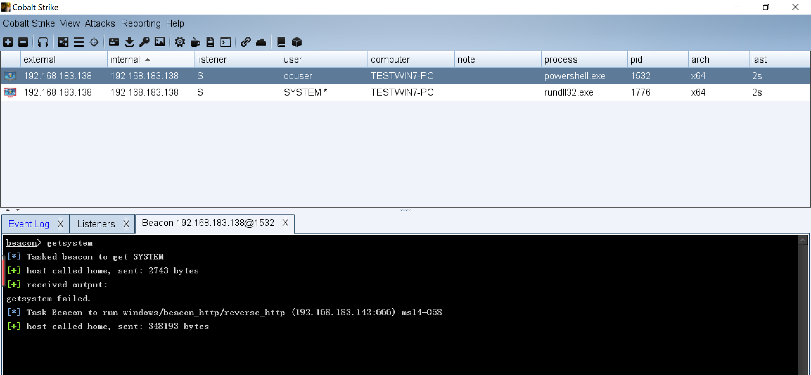
Task: Switch to pivot graph view icon
Action: pos(63,42)
